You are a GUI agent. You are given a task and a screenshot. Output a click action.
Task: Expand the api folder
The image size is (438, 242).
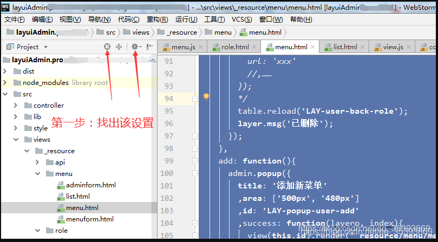pyautogui.click(x=37, y=162)
